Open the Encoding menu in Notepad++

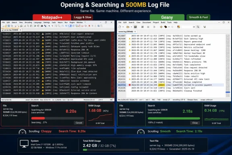coord(28,22)
